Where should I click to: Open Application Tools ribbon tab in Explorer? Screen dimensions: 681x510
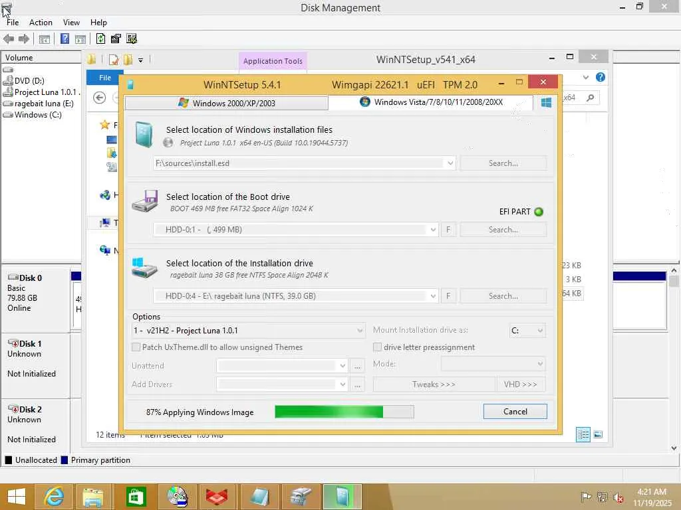273,61
